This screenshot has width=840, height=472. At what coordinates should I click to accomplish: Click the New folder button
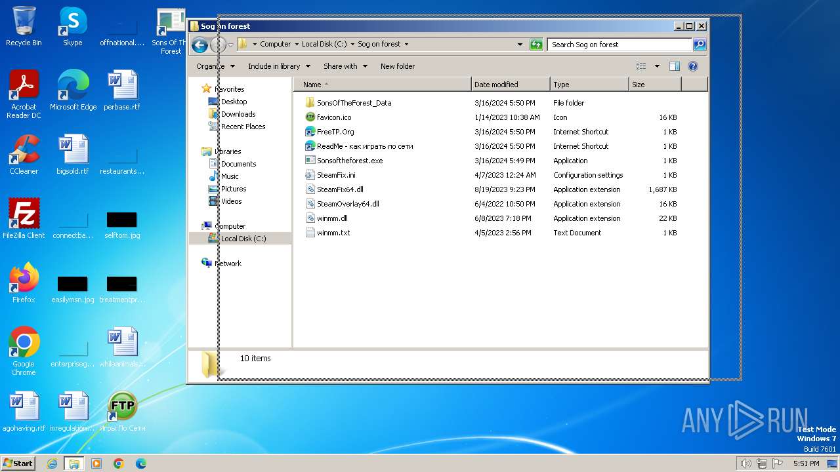point(398,66)
